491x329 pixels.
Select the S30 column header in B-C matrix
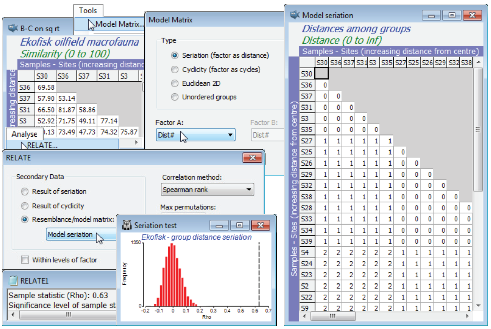click(x=46, y=76)
